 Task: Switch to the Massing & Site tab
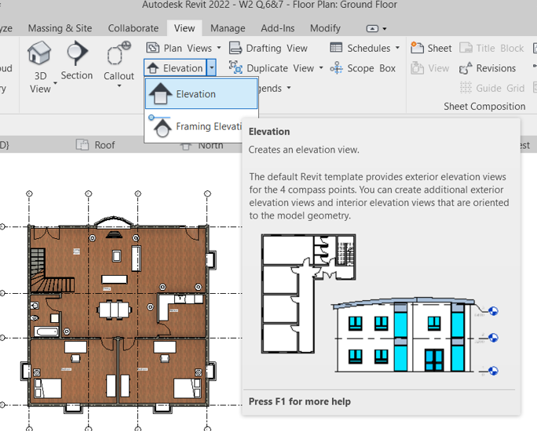(x=60, y=28)
